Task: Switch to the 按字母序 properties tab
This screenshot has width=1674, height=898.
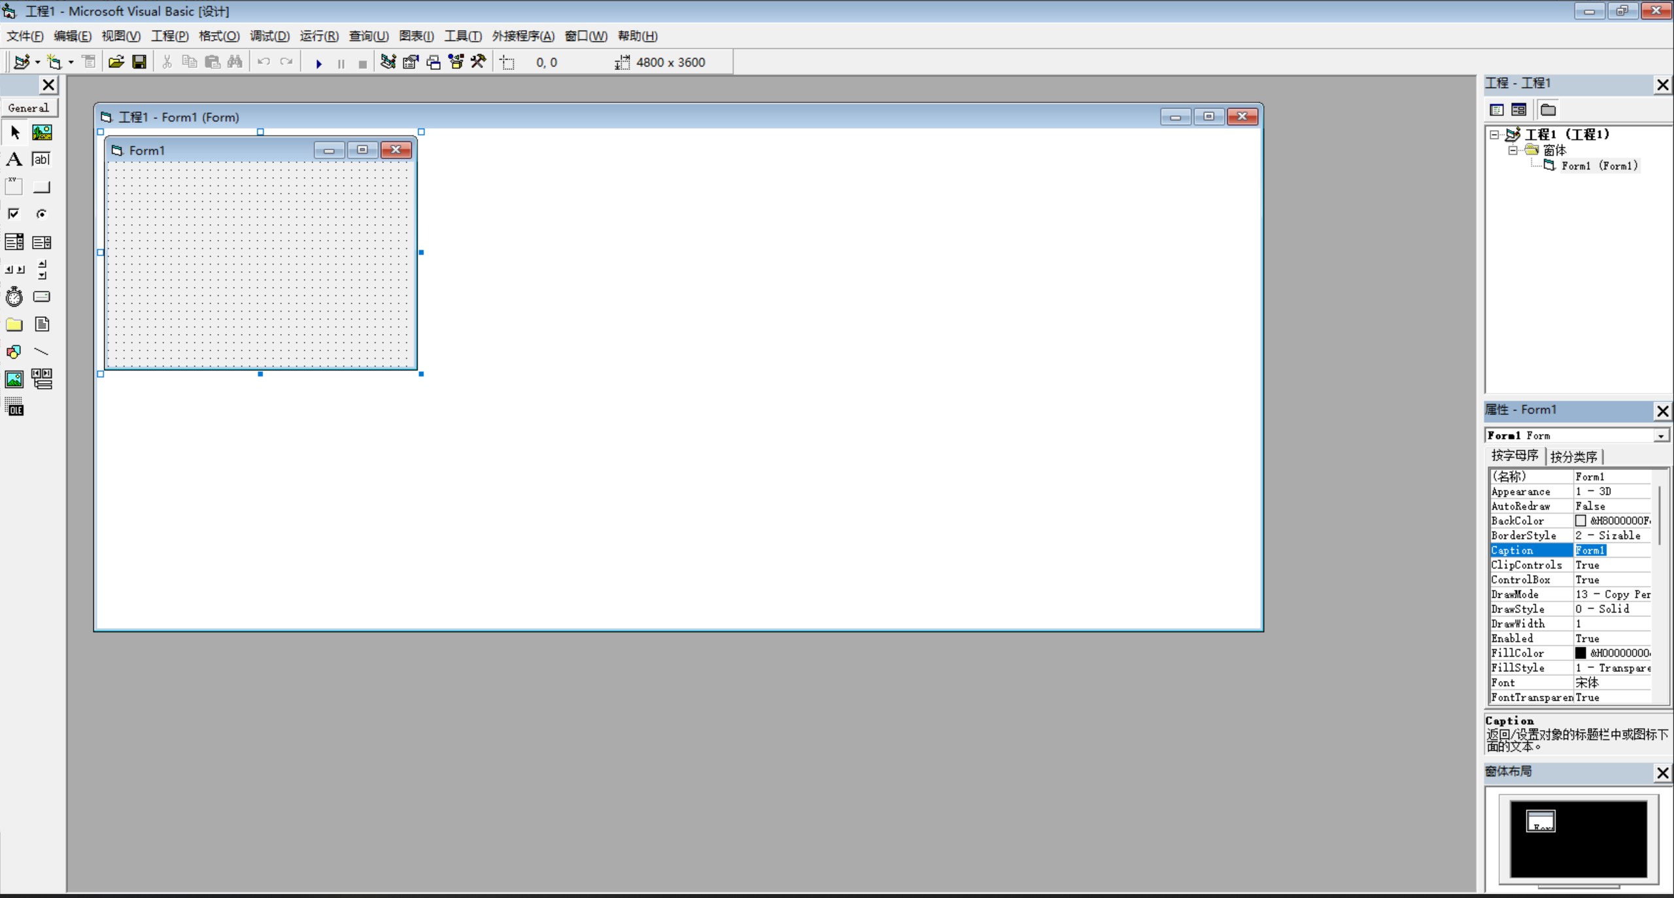Action: (1515, 456)
